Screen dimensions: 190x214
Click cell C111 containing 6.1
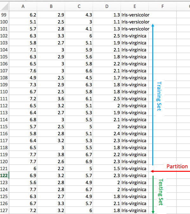pos(79,99)
